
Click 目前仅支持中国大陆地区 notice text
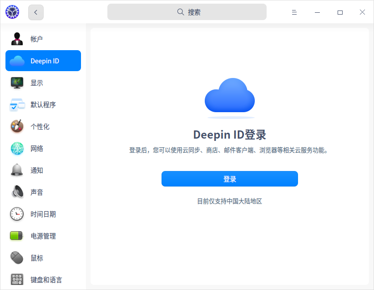coord(229,201)
